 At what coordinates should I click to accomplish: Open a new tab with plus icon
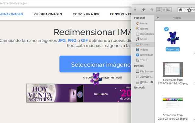point(158,18)
